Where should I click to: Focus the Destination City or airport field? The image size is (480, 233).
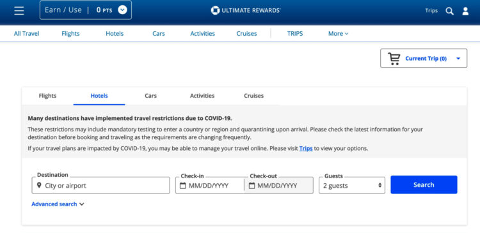100,185
